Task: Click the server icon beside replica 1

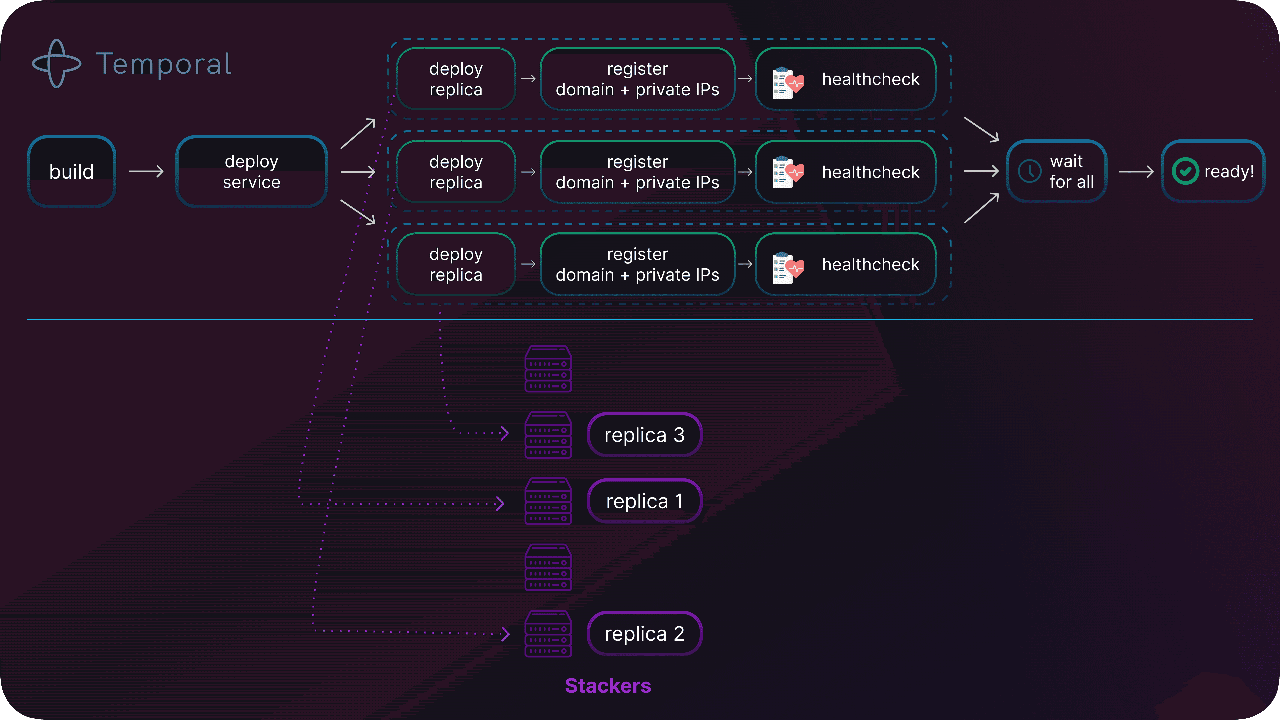Action: pos(548,501)
